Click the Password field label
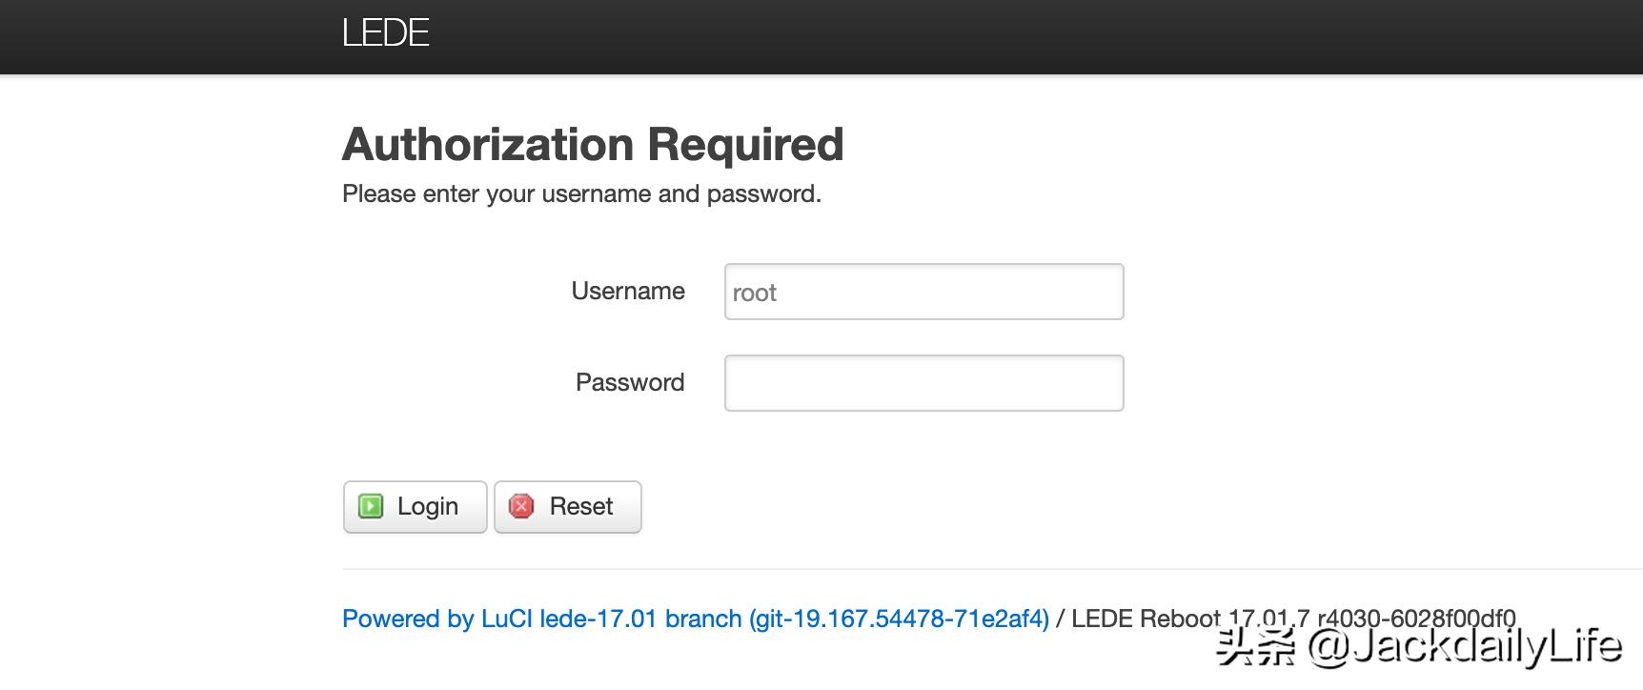 click(x=629, y=382)
